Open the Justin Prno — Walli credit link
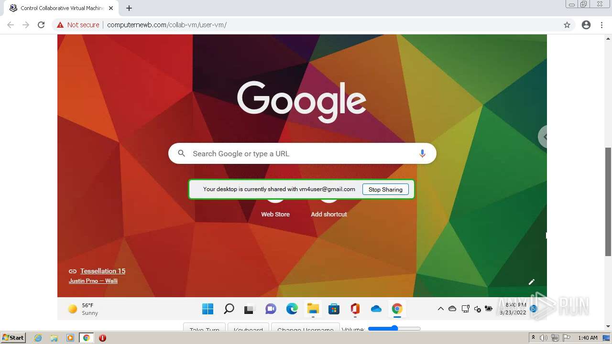612x344 pixels. 93,281
